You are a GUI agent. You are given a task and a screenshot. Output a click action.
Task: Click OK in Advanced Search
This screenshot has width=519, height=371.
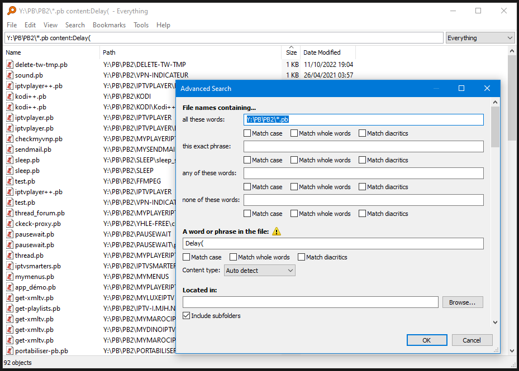click(427, 340)
